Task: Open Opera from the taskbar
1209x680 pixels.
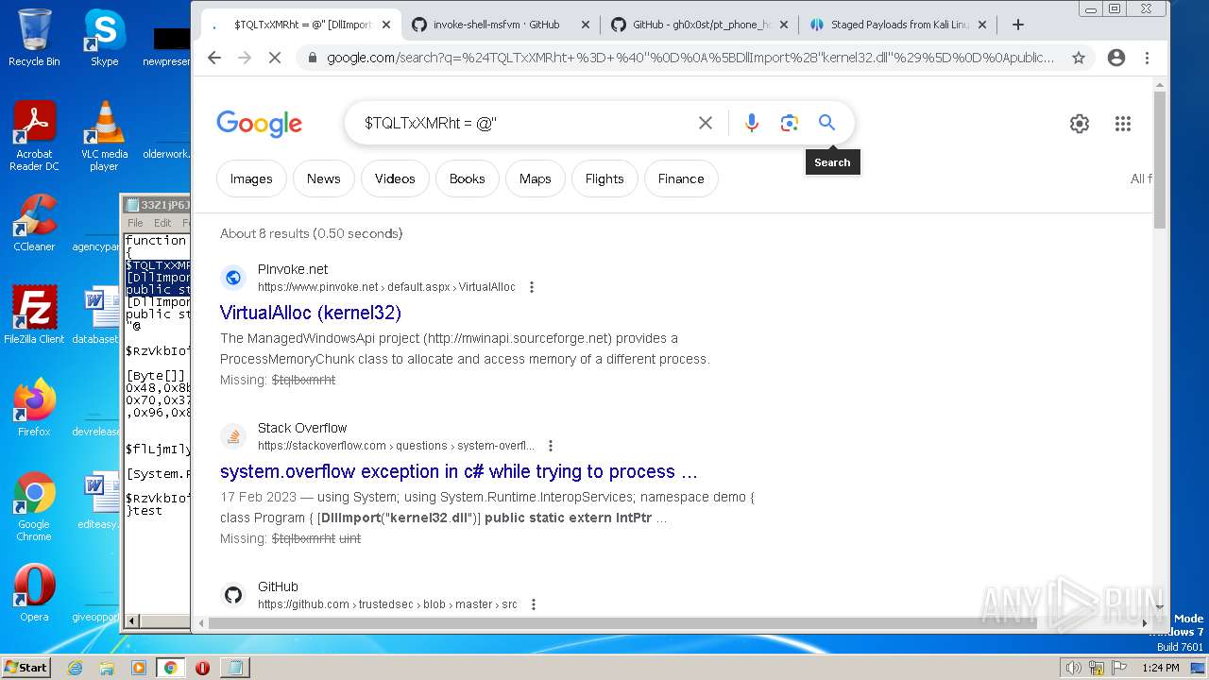Action: (202, 668)
